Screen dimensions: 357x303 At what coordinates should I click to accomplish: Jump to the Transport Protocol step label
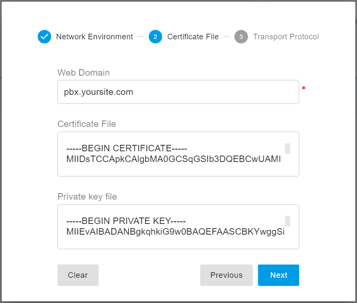pos(286,37)
